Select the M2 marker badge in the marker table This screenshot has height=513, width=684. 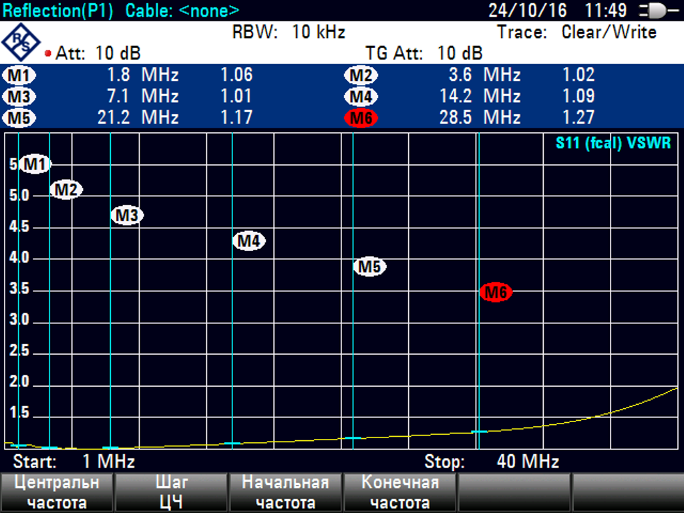(361, 75)
